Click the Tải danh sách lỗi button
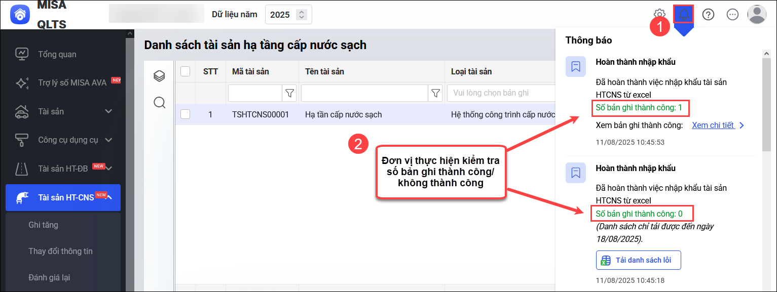The image size is (777, 292). pos(638,260)
